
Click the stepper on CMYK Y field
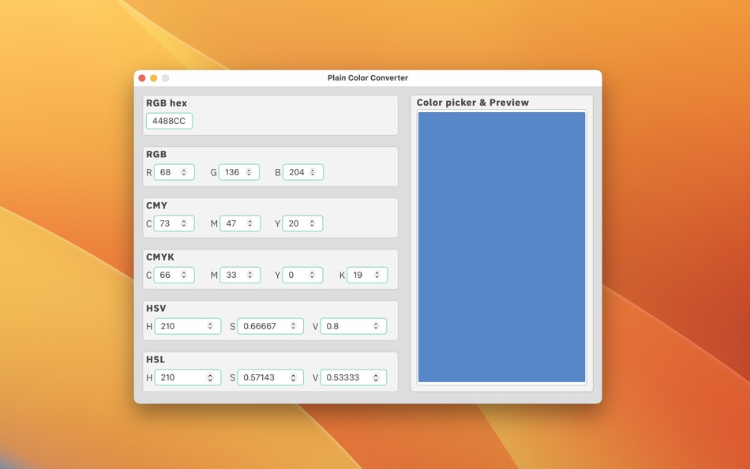[x=312, y=276]
